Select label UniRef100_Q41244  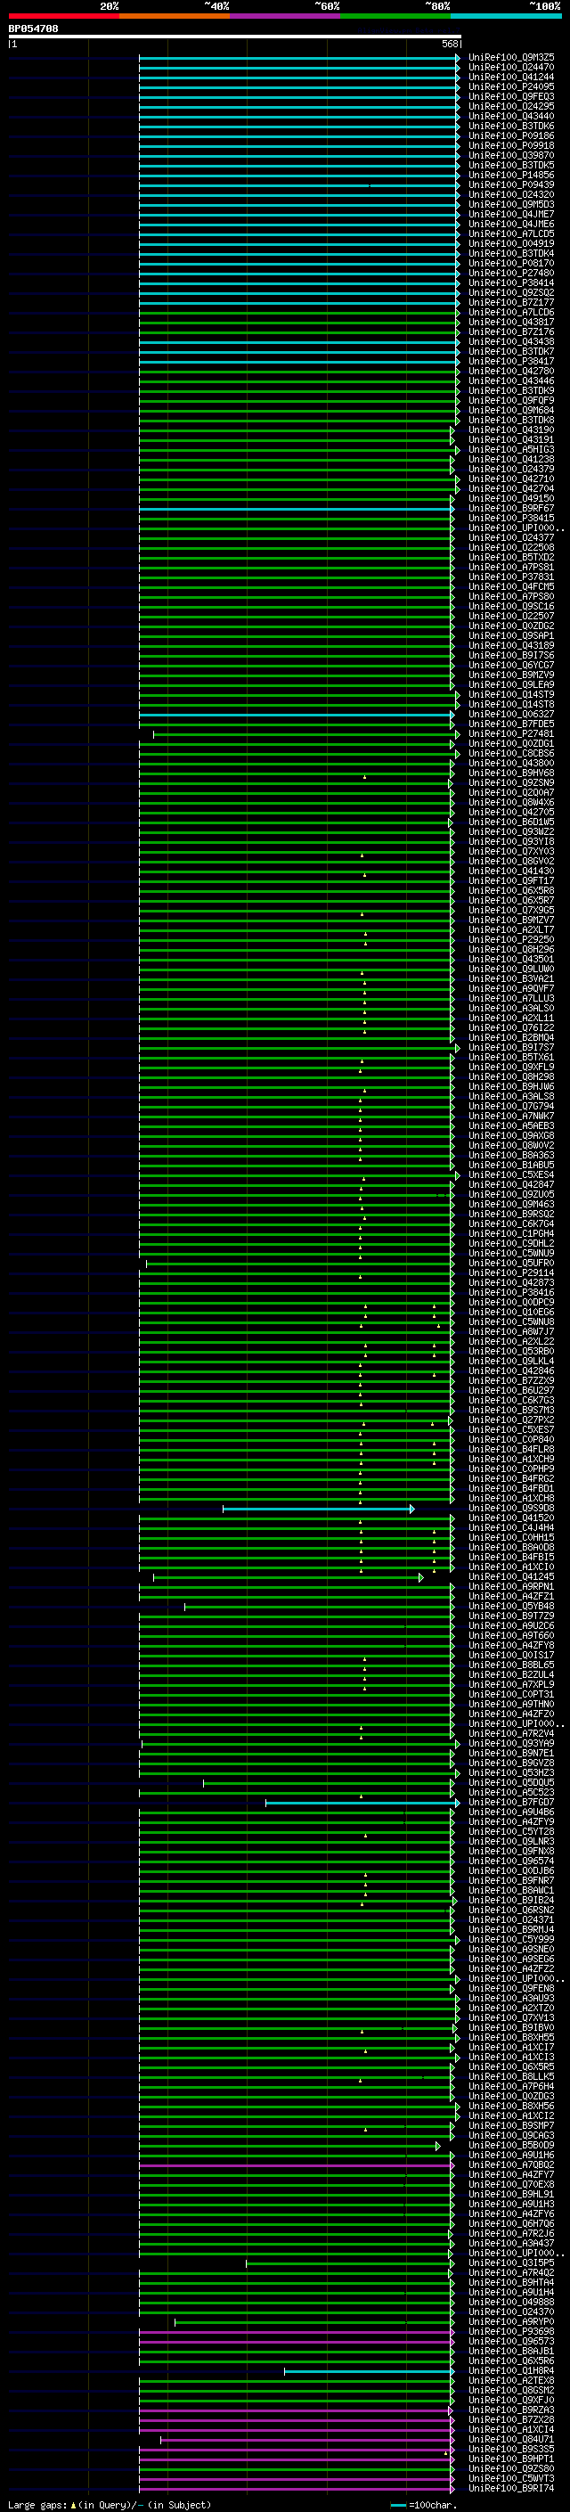(511, 77)
